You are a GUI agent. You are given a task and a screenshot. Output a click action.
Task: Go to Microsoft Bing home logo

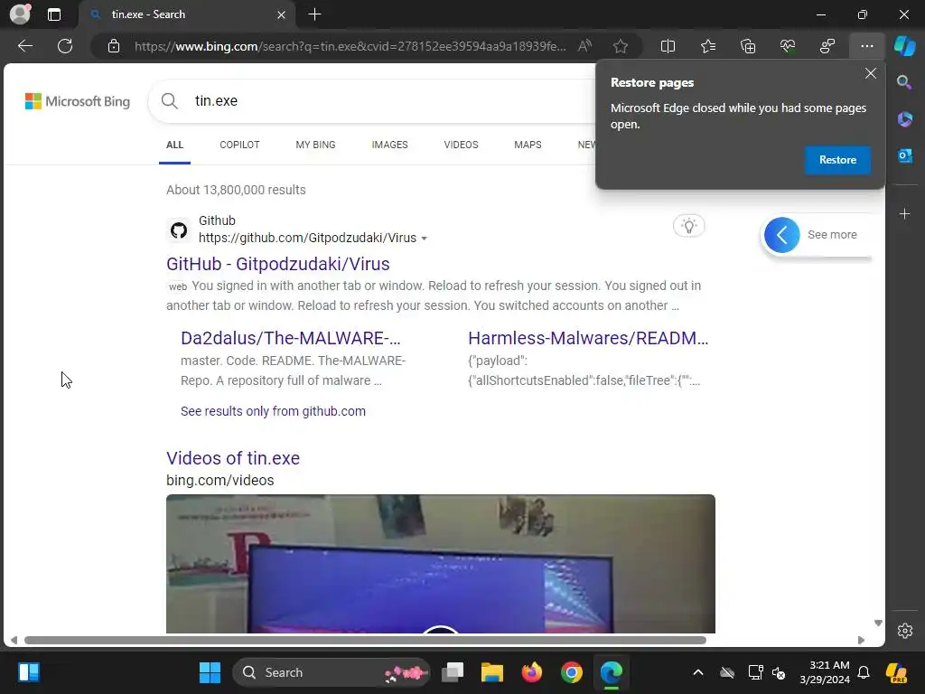tap(78, 101)
